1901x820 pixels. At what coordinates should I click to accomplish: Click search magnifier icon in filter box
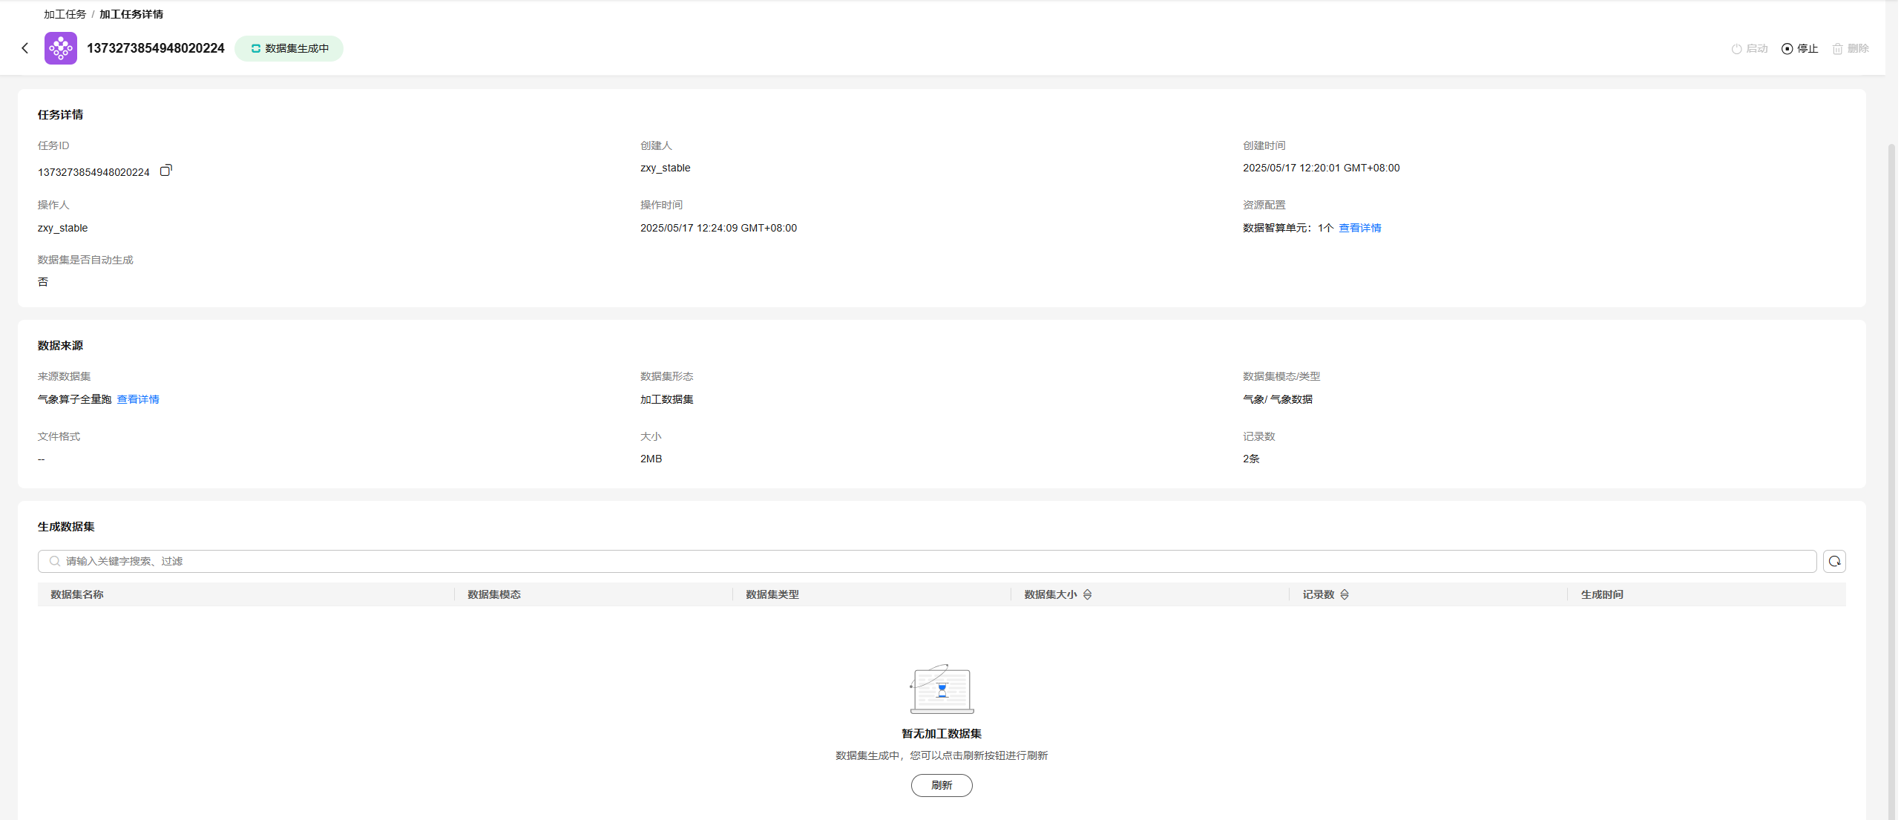(x=55, y=561)
